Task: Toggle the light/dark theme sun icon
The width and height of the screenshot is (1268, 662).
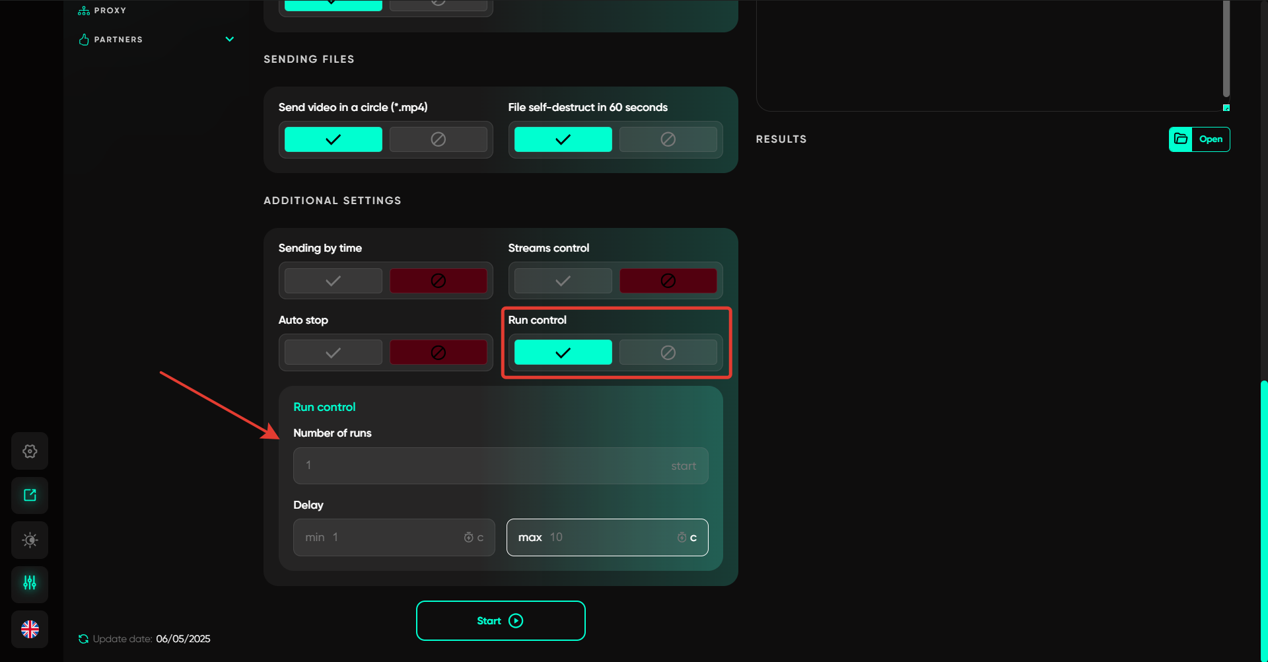Action: (30, 540)
